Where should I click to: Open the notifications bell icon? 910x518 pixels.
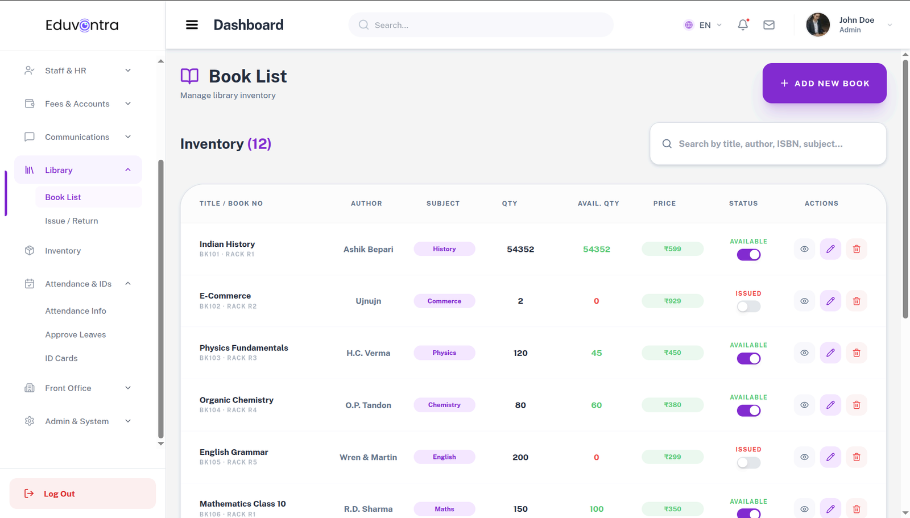point(743,25)
